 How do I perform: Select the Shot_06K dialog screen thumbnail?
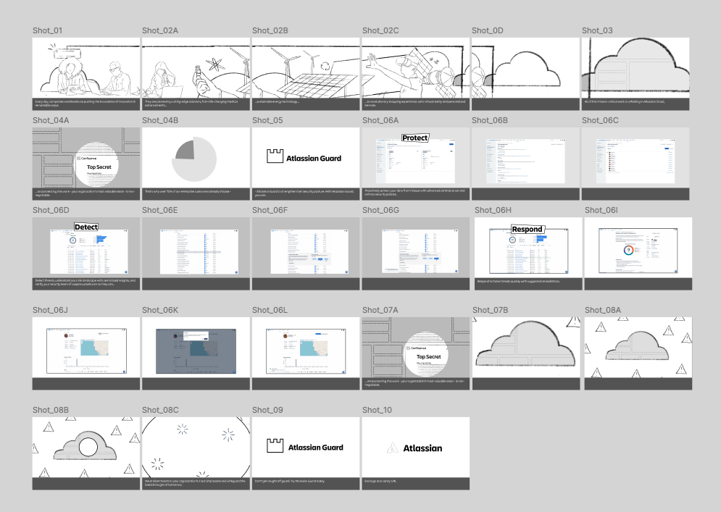pyautogui.click(x=194, y=350)
